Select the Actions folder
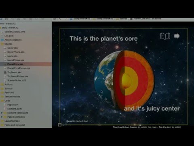 tap(8, 84)
